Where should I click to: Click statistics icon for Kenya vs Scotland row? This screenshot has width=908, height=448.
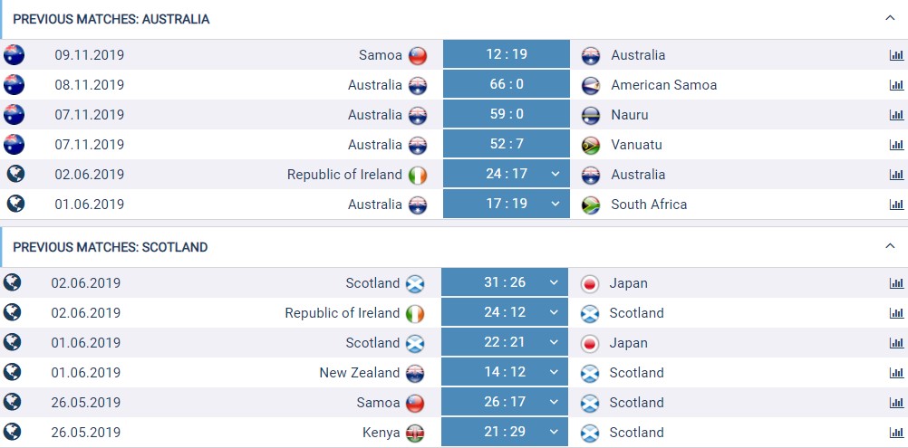click(x=896, y=433)
